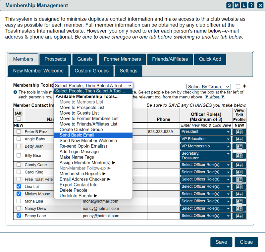The image size is (265, 252).
Task: Open the Settings tab
Action: click(129, 71)
